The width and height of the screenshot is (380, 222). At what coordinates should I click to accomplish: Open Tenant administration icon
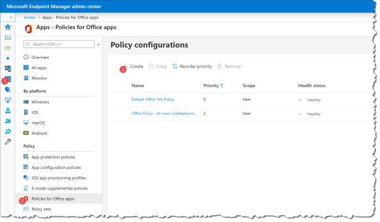pyautogui.click(x=8, y=131)
